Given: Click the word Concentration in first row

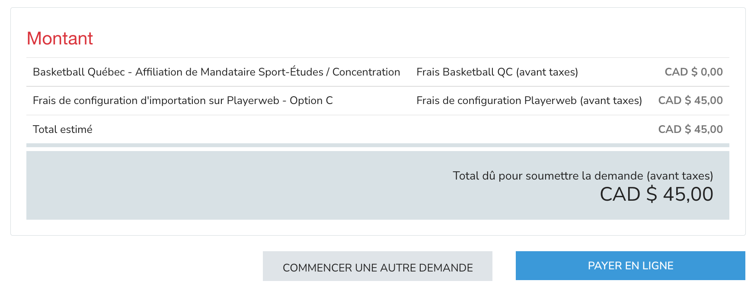Looking at the screenshot, I should [366, 72].
